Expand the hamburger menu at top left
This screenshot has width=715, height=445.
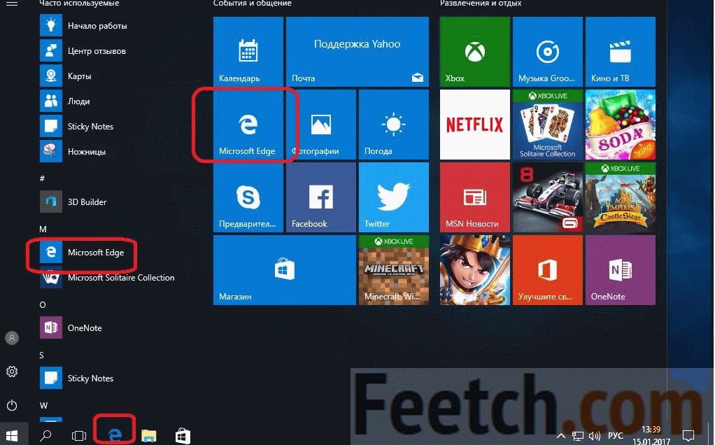pos(12,4)
